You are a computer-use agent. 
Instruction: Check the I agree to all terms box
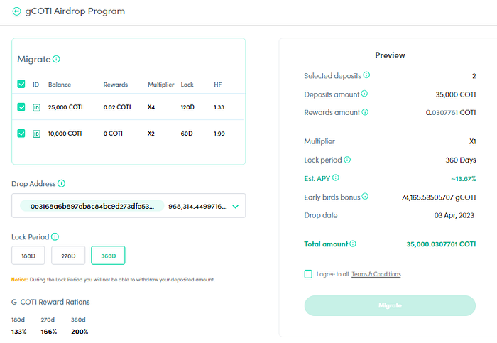point(308,274)
